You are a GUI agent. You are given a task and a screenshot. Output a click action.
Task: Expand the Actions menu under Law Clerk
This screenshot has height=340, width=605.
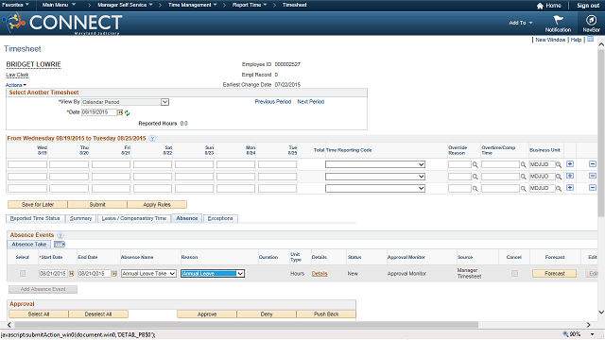pos(16,85)
